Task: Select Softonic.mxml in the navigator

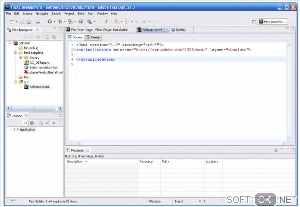Action: click(39, 87)
